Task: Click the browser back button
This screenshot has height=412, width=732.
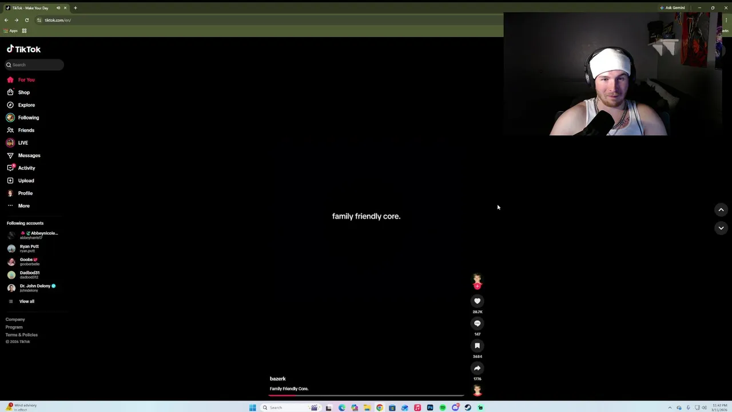Action: coord(6,20)
